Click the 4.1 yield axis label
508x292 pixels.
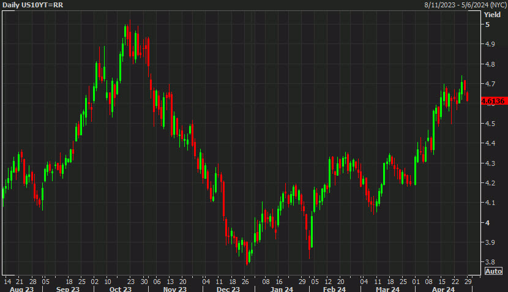tap(490, 203)
